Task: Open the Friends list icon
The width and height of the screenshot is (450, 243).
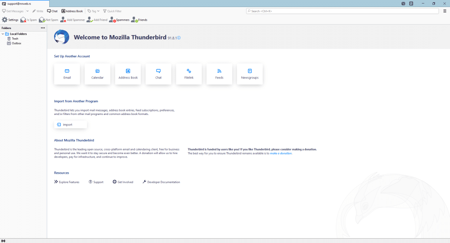Action: [x=134, y=20]
